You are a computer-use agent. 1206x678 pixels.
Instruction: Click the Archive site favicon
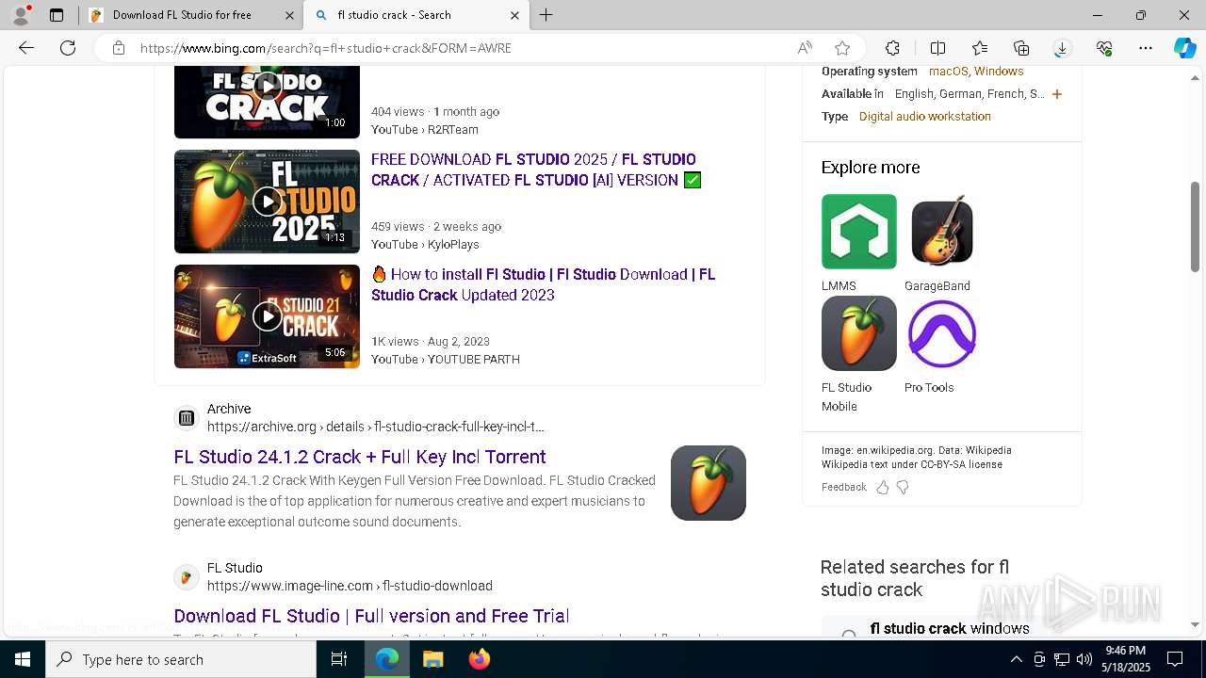tap(187, 418)
